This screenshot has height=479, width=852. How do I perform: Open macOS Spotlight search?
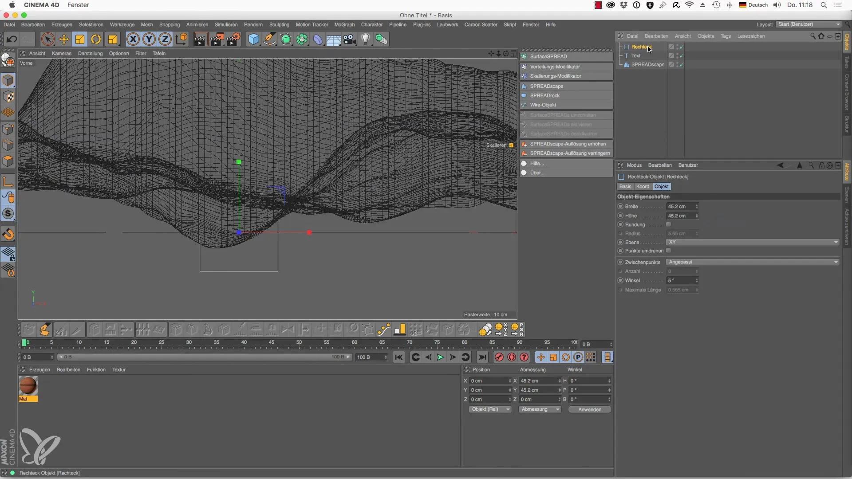(824, 5)
